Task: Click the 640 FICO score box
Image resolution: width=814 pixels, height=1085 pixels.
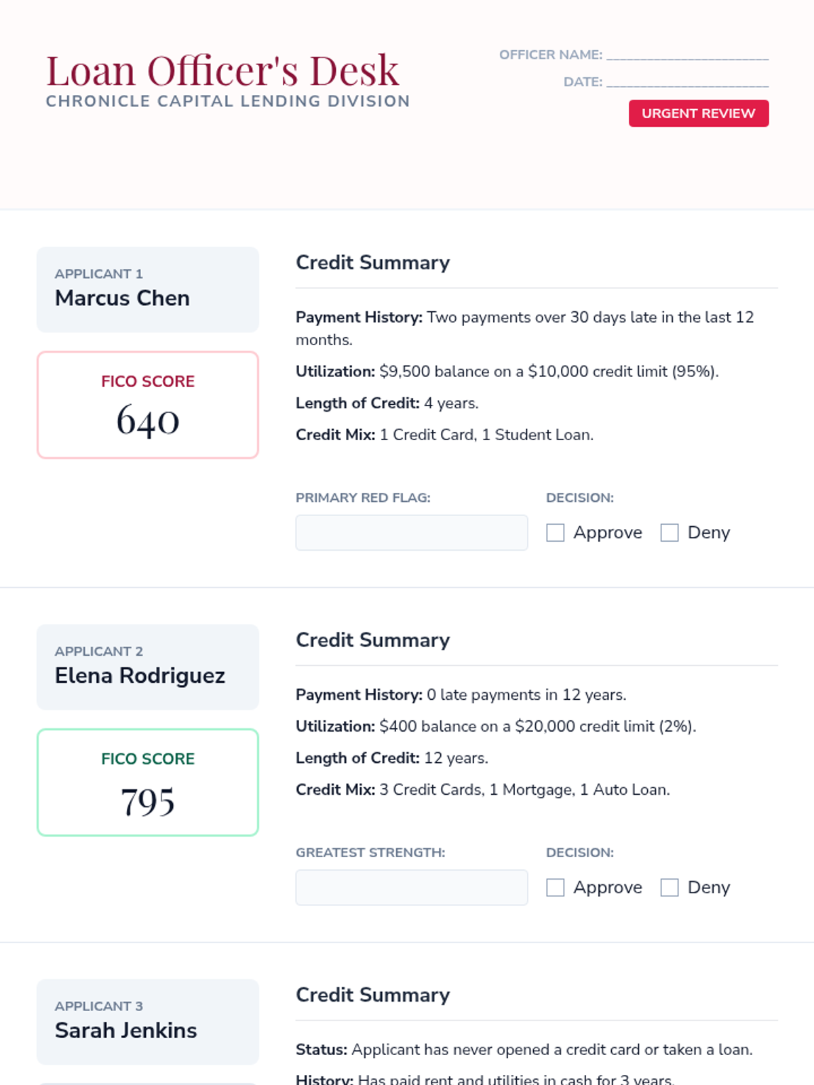Action: click(148, 405)
